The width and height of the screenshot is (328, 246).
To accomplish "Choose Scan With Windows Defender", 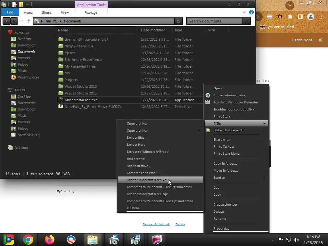I will [x=236, y=102].
